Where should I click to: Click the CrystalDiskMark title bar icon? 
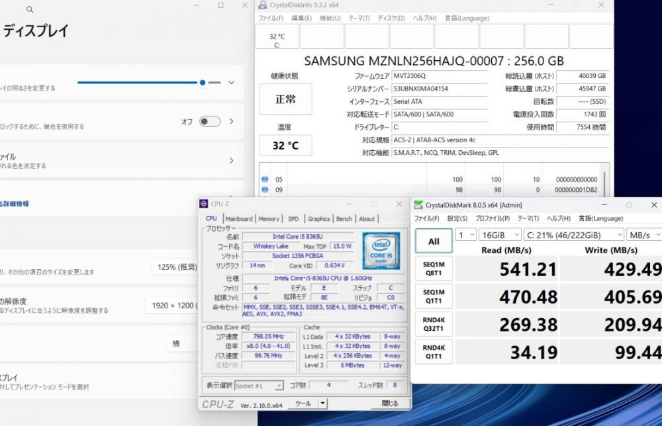point(418,205)
